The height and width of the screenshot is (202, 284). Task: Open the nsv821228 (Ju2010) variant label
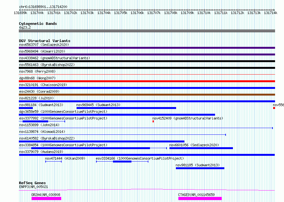pyautogui.click(x=36, y=98)
